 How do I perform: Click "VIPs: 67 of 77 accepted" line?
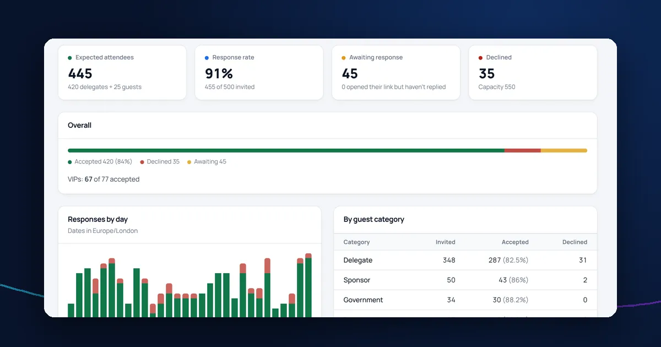click(x=104, y=180)
